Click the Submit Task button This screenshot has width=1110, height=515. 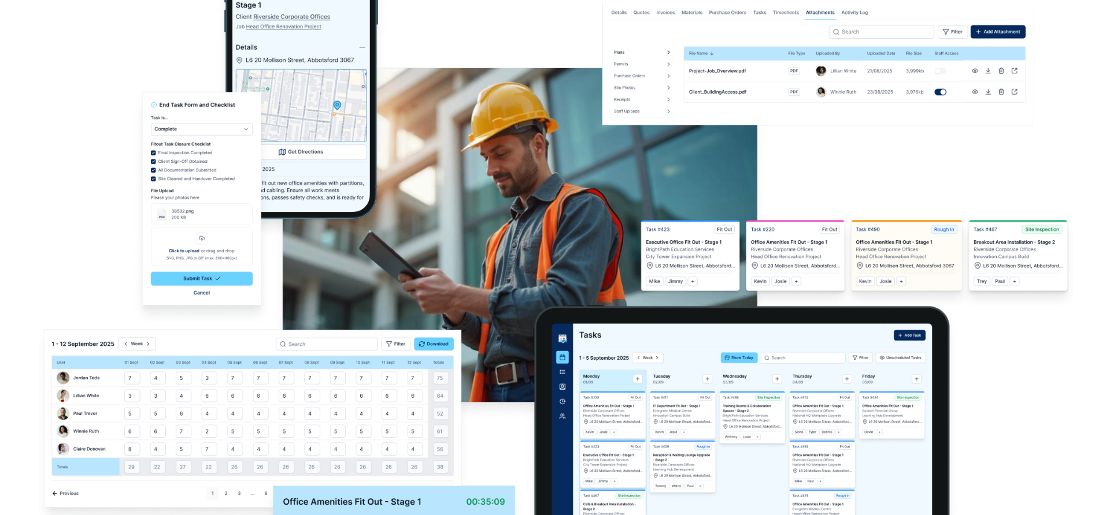tap(202, 278)
